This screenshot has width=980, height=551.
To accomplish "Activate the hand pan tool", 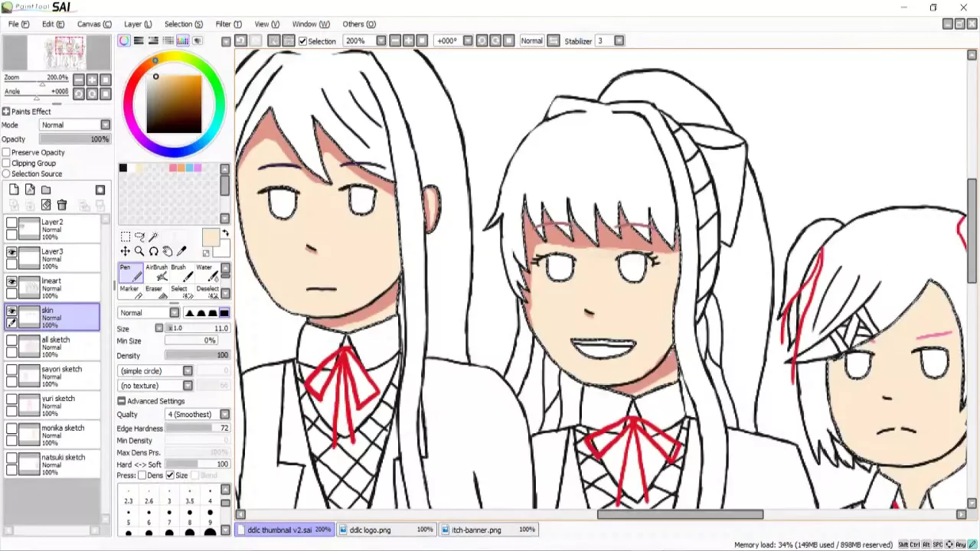I will 168,251.
